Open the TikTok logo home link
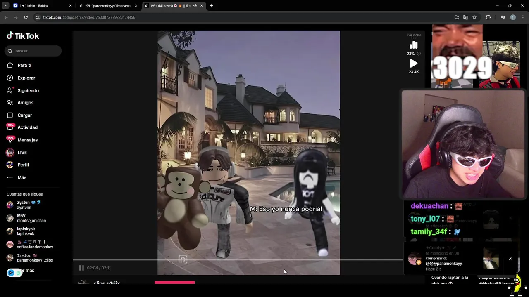Image resolution: width=529 pixels, height=297 pixels. click(23, 36)
